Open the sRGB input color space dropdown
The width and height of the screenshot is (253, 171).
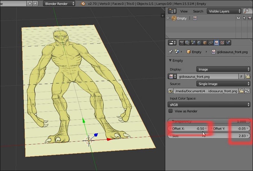[209, 105]
